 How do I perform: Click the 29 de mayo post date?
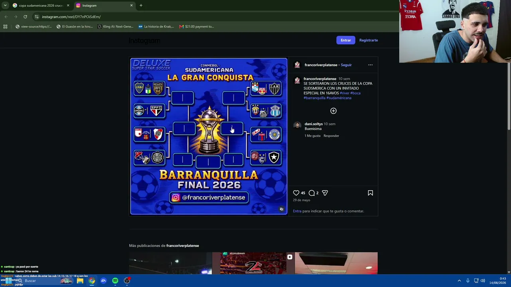coord(301,200)
